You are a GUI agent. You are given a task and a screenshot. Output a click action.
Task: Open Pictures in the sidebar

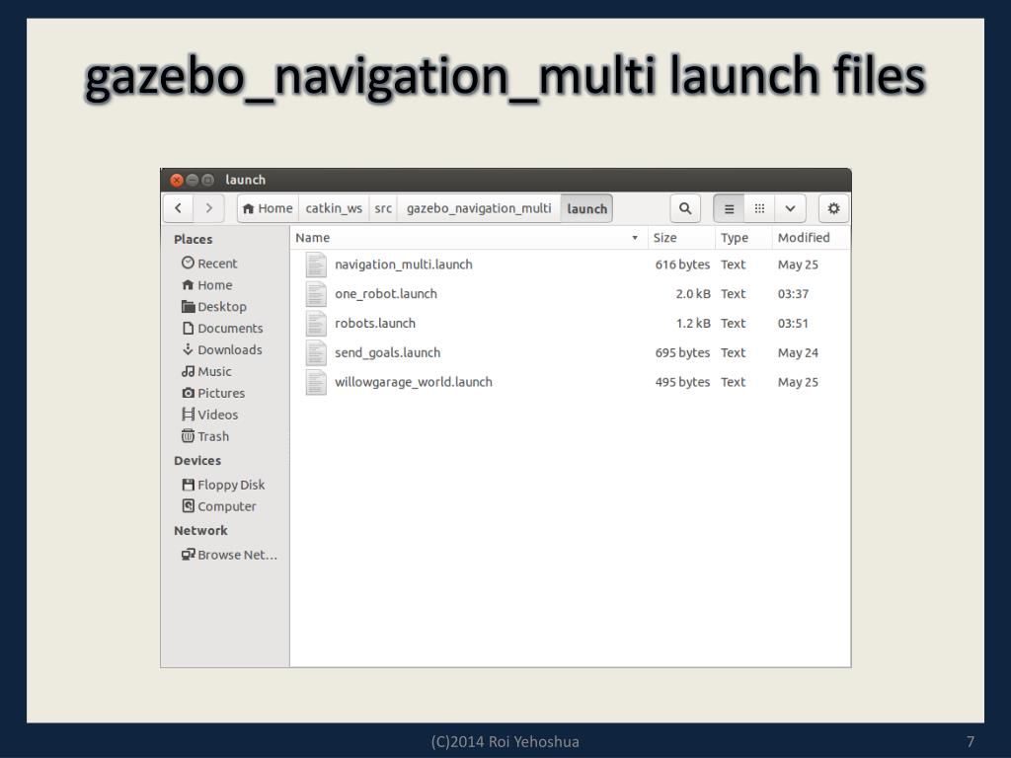[213, 393]
